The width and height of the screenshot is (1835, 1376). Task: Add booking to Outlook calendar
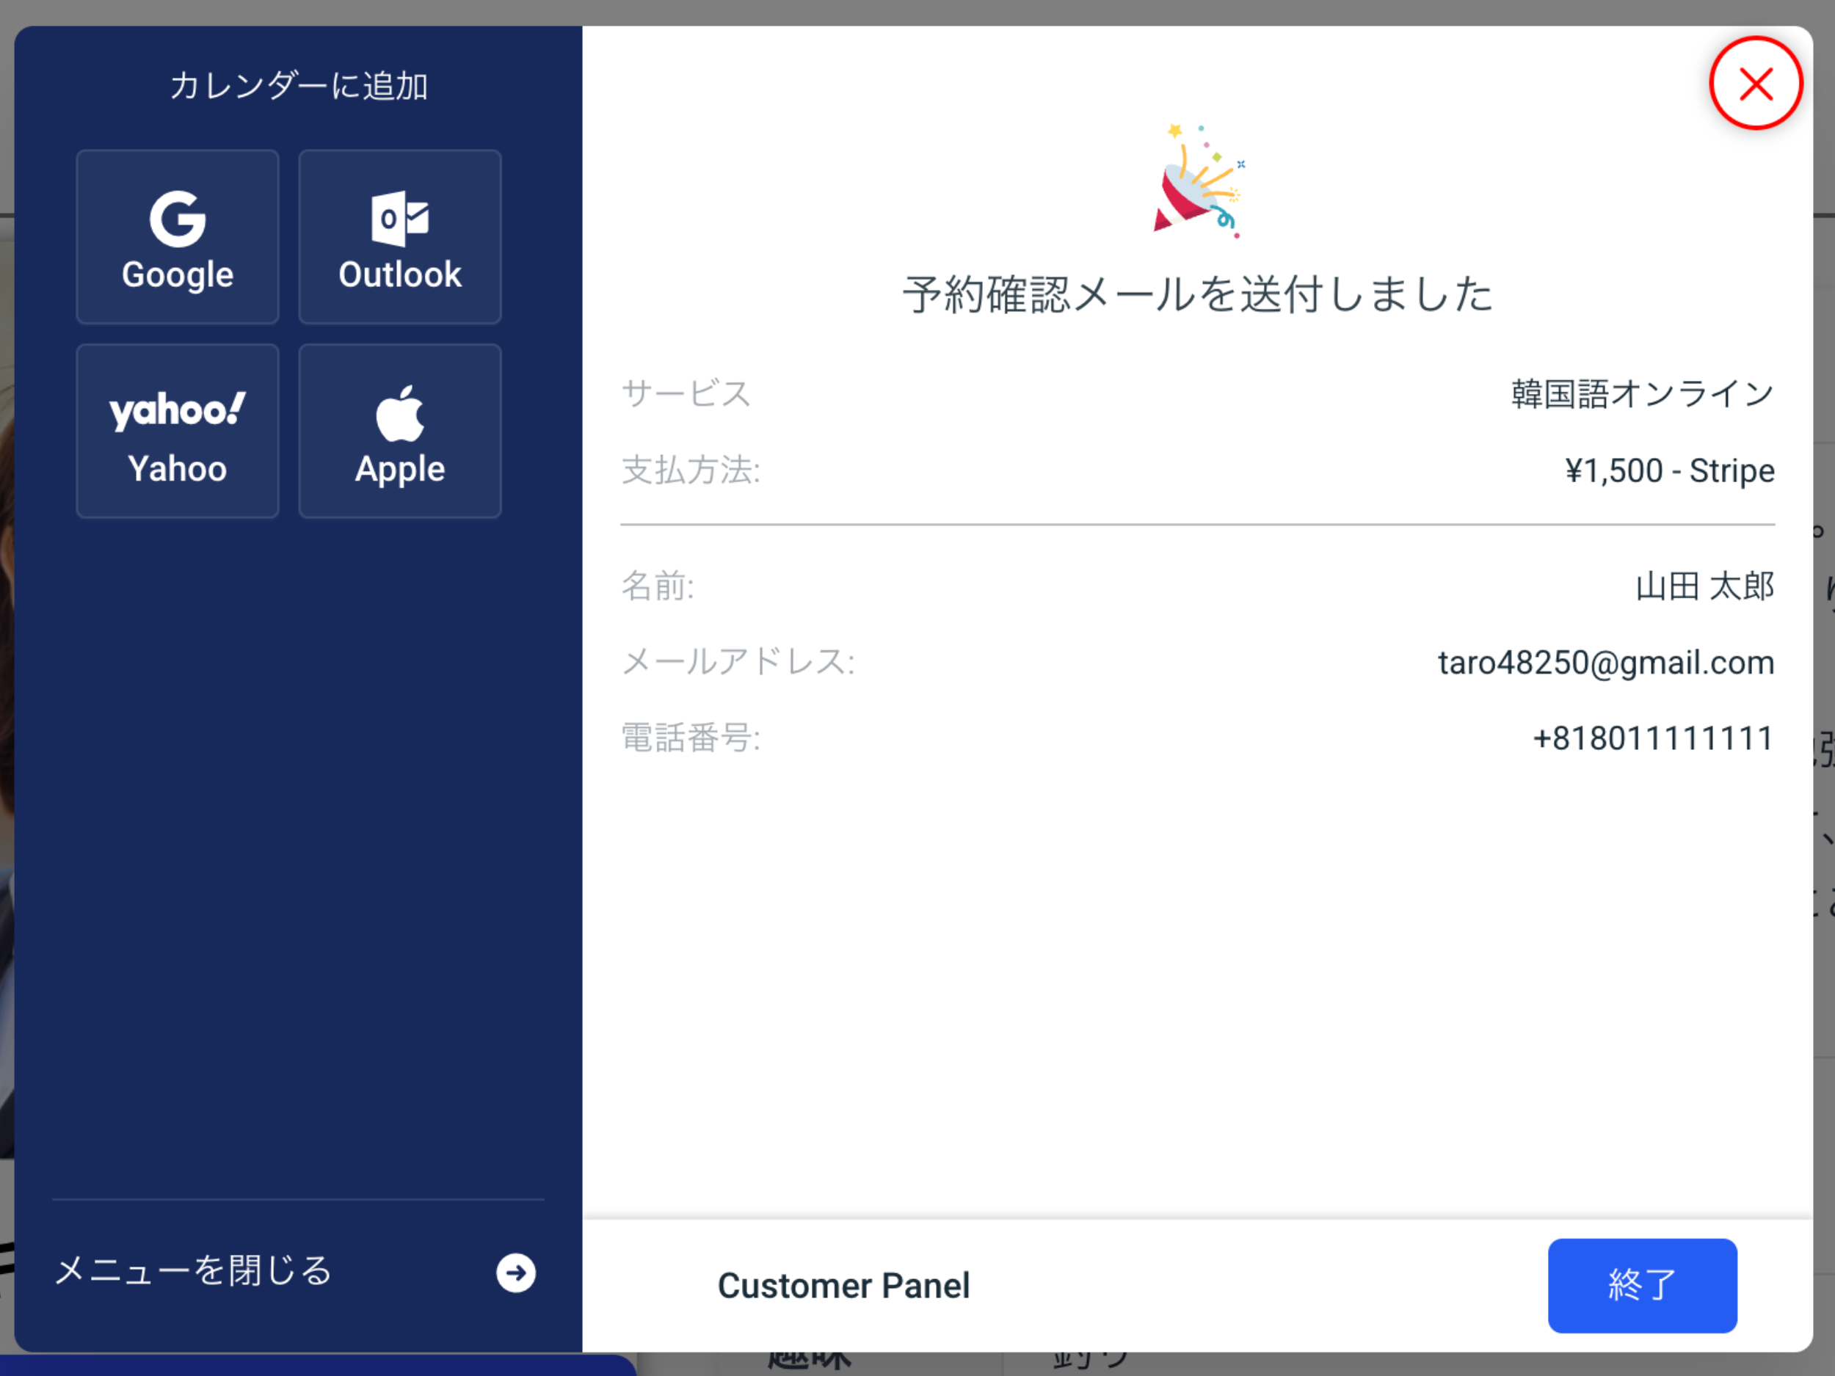tap(400, 237)
